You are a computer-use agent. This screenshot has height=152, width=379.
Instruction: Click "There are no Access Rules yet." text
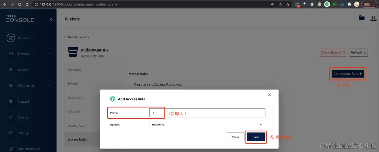(157, 85)
